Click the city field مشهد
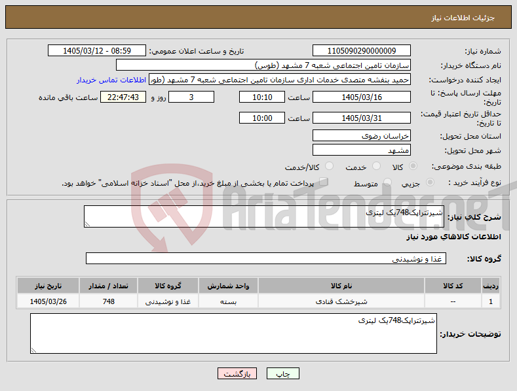The width and height of the screenshot is (517, 391). pyautogui.click(x=361, y=150)
